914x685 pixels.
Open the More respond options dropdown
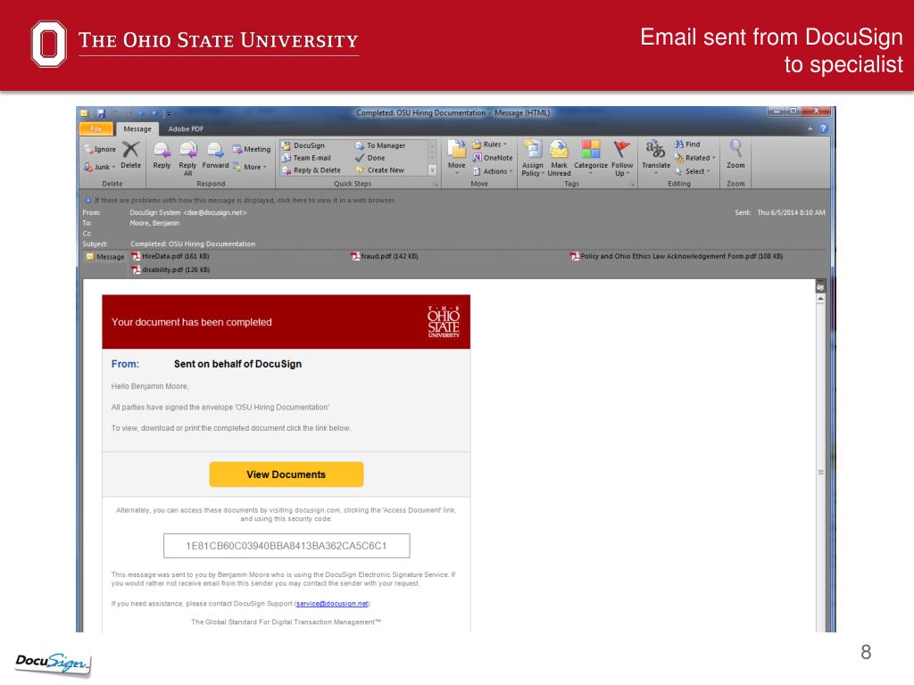click(x=250, y=167)
